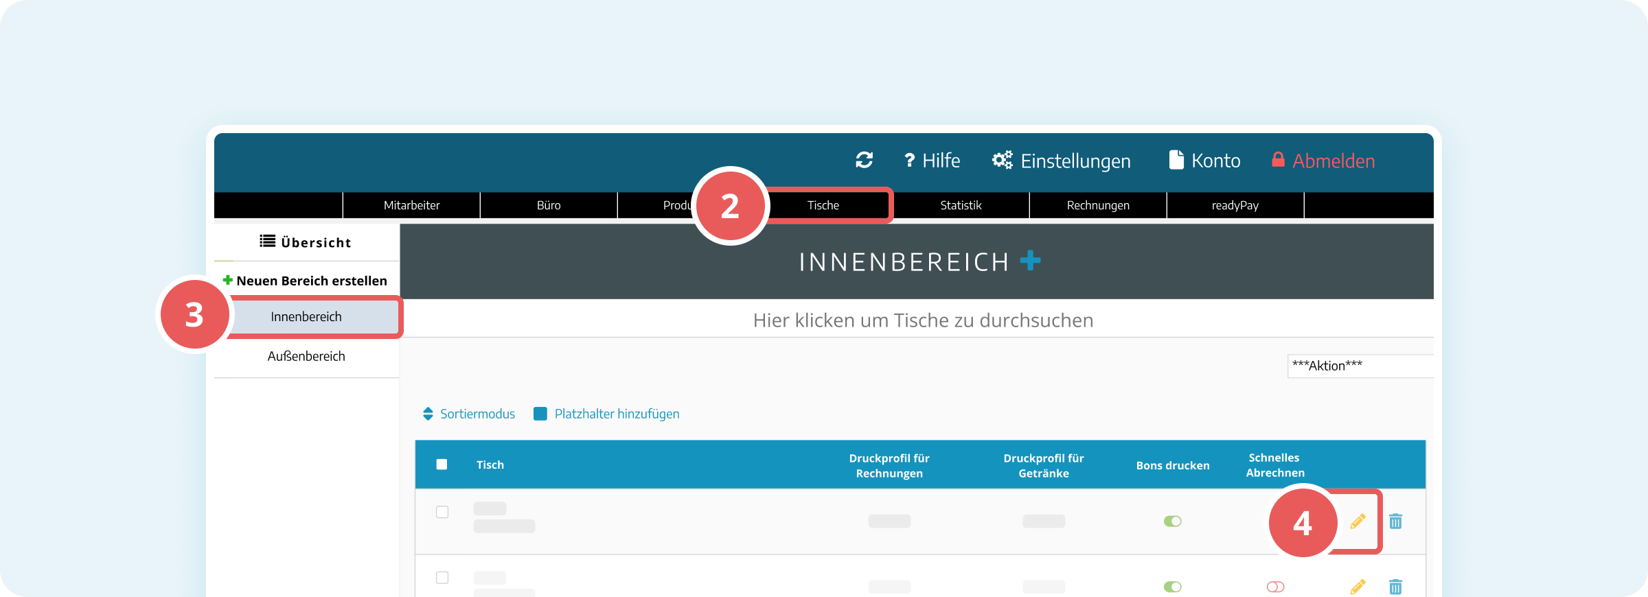Switch to the Büro tab

[x=549, y=205]
